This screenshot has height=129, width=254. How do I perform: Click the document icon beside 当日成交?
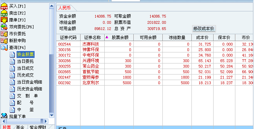pyautogui.click(x=12, y=68)
